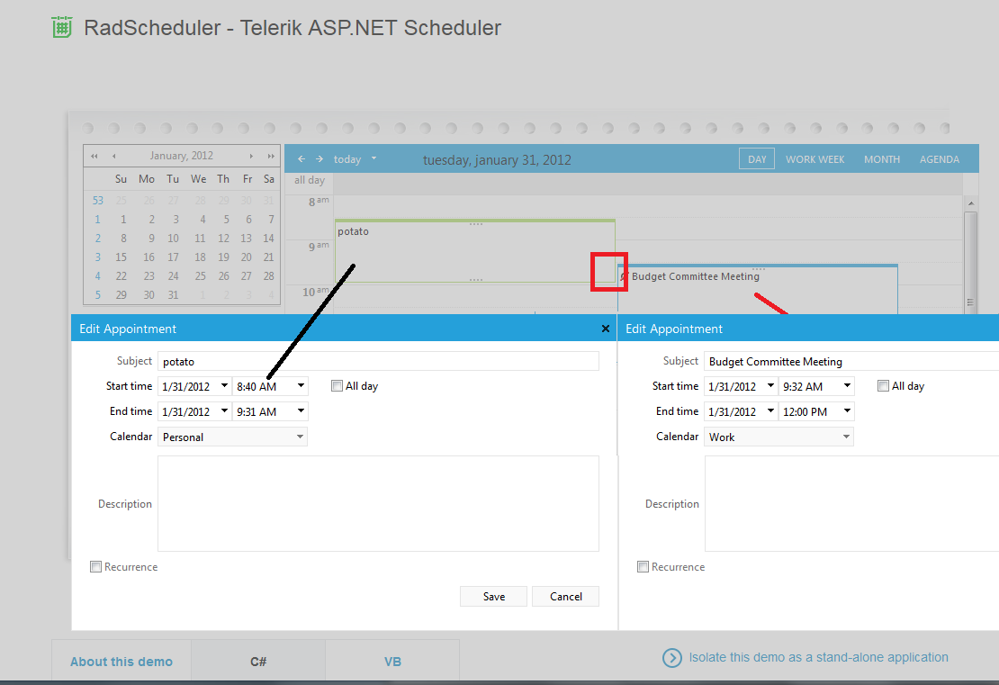Open potato start time 8:40 AM dropdown
999x685 pixels.
tap(301, 385)
